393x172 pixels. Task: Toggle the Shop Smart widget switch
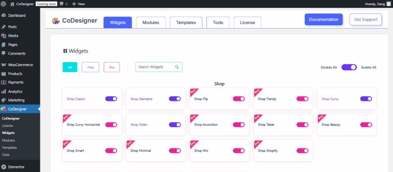tap(111, 150)
